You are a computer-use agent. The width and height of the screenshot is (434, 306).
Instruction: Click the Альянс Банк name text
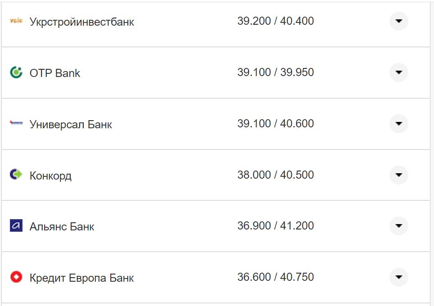coord(62,226)
